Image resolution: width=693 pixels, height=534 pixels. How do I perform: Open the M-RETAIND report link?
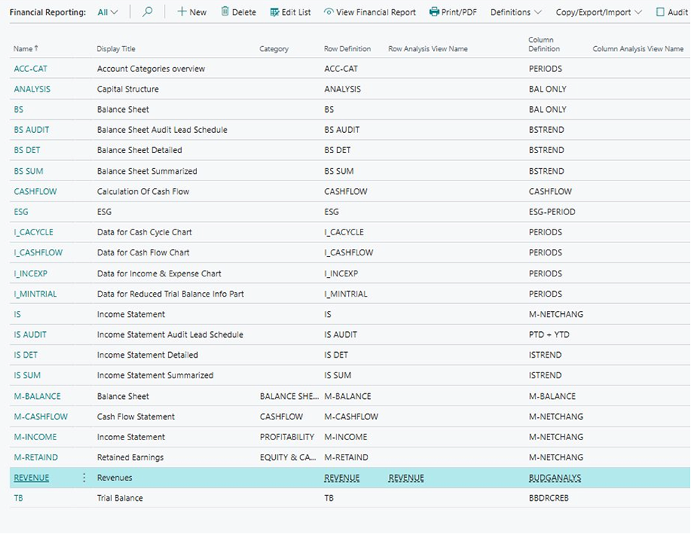pos(36,458)
